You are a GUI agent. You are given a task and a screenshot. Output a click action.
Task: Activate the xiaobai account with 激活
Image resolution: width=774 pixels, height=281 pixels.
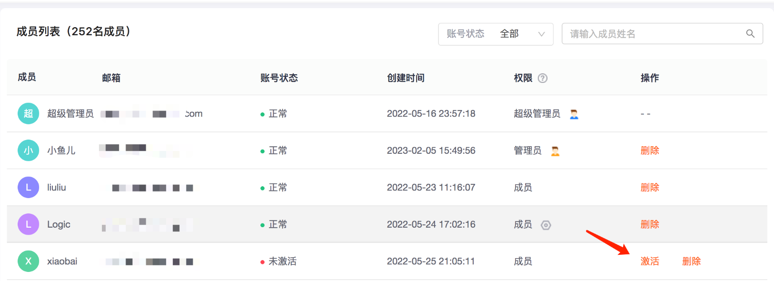pos(650,261)
